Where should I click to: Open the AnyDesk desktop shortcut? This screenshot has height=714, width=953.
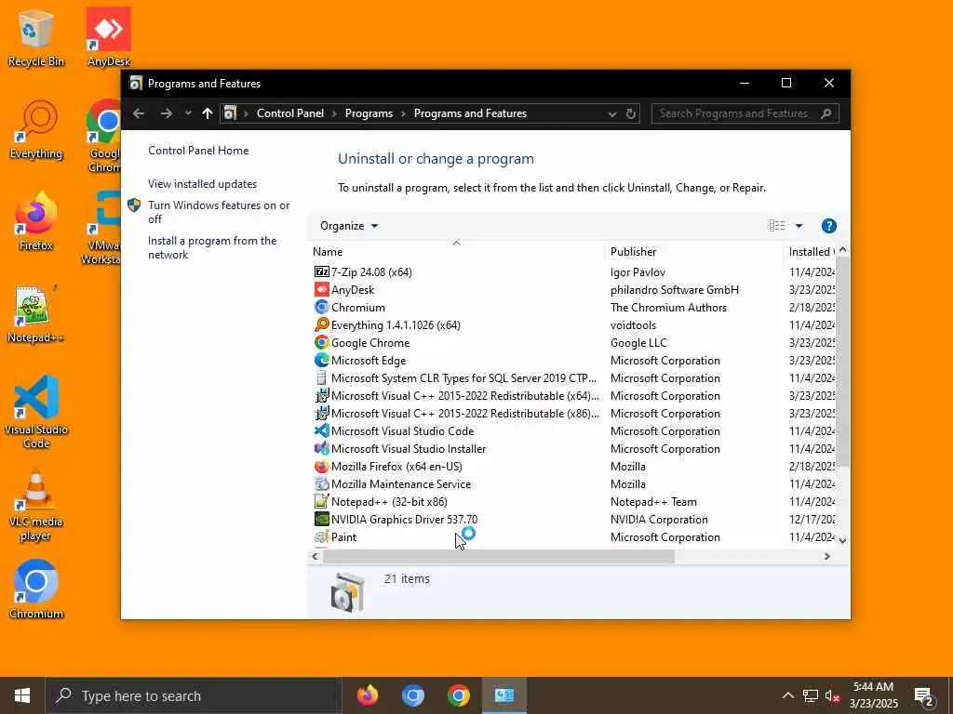[109, 37]
